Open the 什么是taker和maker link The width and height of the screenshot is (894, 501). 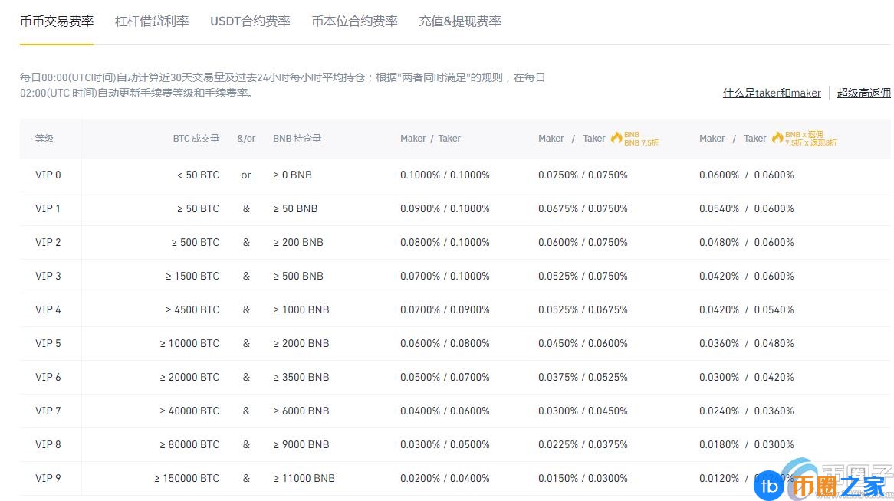[772, 93]
